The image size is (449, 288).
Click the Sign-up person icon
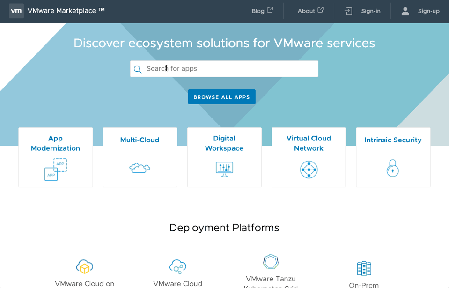(x=405, y=11)
